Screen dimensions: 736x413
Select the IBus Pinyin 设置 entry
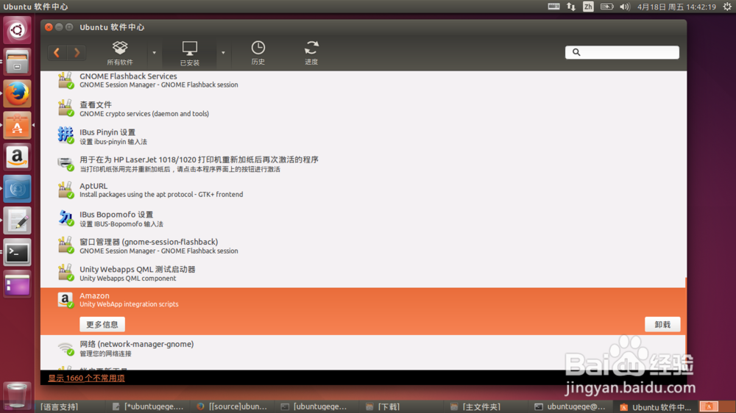[364, 136]
